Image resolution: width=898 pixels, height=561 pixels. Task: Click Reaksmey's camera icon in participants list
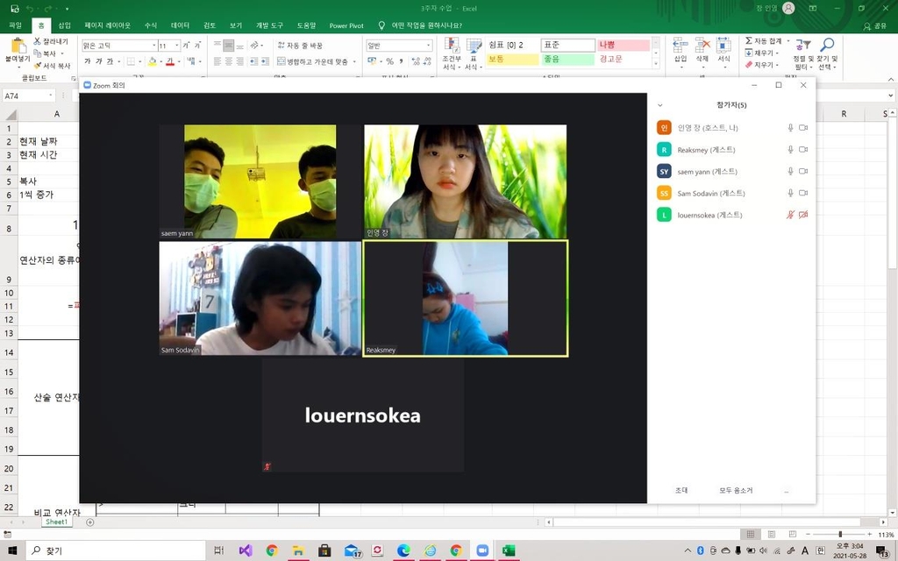(802, 150)
